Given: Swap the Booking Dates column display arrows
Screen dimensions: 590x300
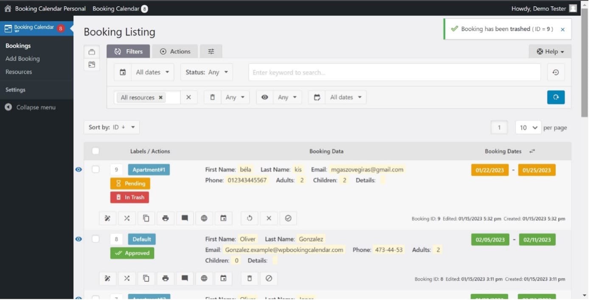Looking at the screenshot, I should coord(532,151).
